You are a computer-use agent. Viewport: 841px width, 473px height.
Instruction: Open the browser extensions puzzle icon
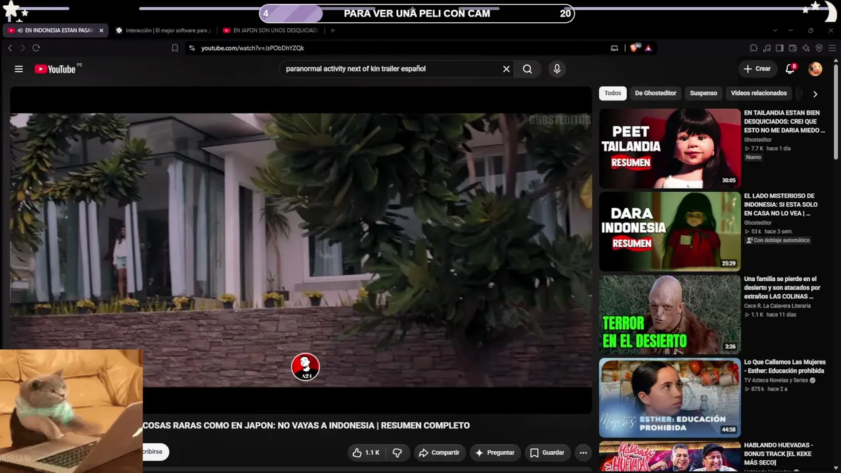coord(754,48)
